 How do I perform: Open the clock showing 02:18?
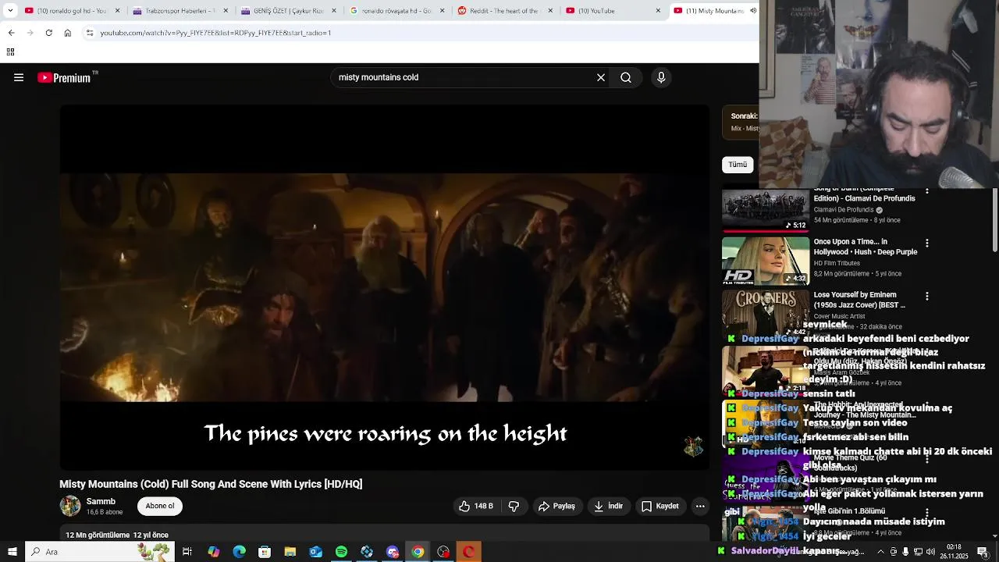[x=954, y=552]
